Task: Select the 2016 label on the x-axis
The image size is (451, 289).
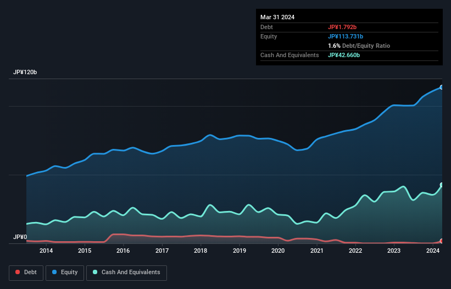Action: [123, 251]
